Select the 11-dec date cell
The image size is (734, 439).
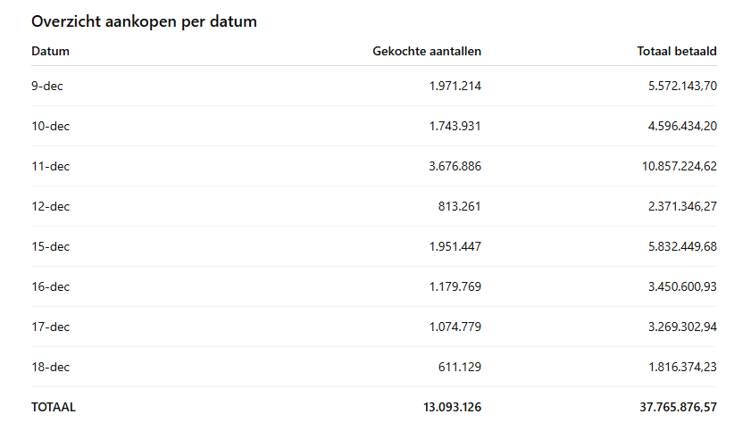click(x=50, y=166)
